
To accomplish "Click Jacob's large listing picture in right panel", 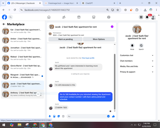I will click(x=137, y=29).
